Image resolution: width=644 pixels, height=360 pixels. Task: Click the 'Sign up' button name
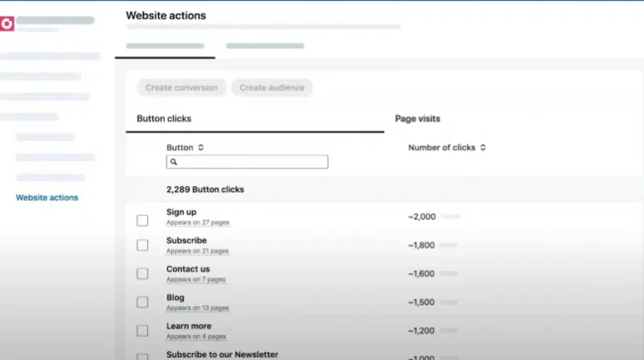pyautogui.click(x=181, y=212)
